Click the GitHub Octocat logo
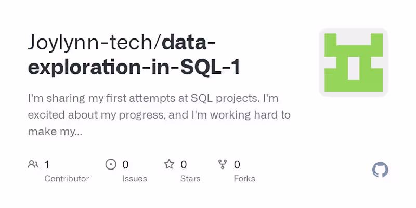The image size is (416, 208). [x=381, y=170]
